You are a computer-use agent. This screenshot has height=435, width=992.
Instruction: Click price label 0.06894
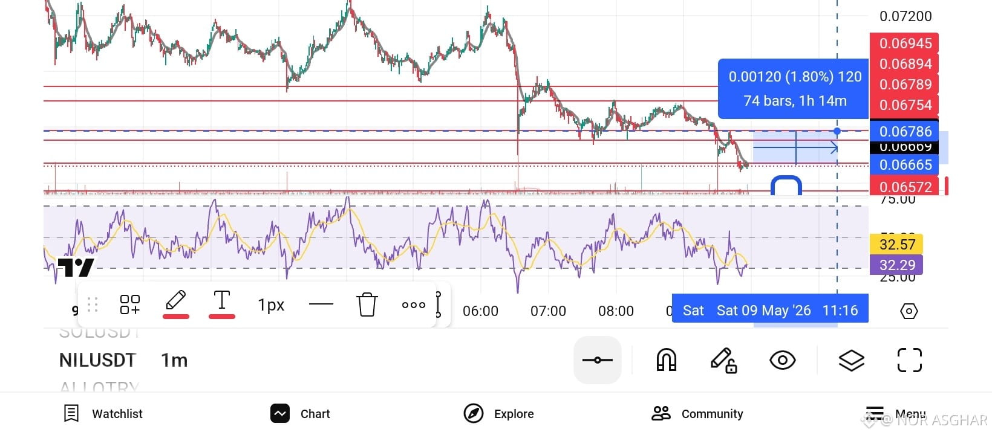pyautogui.click(x=904, y=64)
